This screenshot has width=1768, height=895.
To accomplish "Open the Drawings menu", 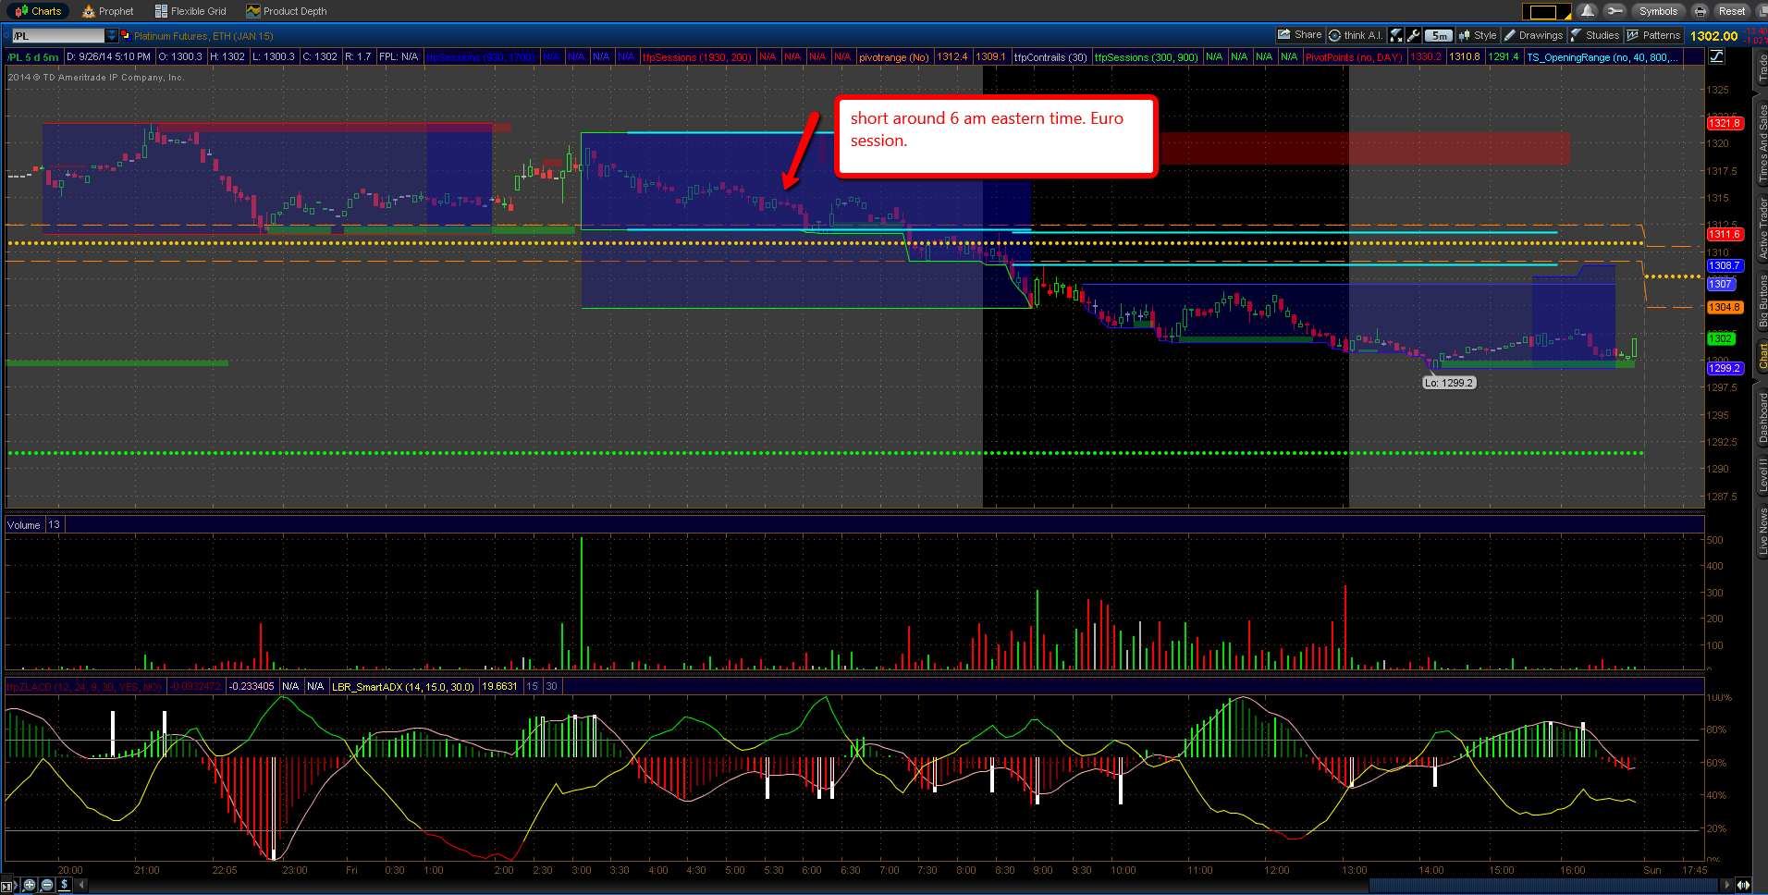I will [1533, 35].
